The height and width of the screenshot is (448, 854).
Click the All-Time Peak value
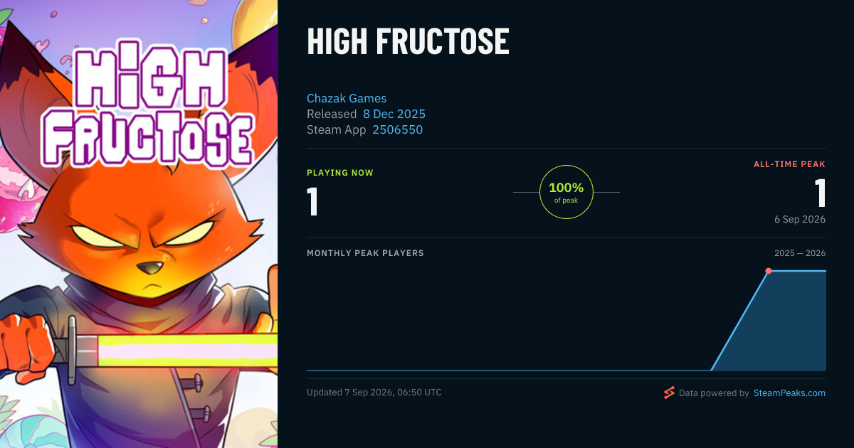click(820, 193)
